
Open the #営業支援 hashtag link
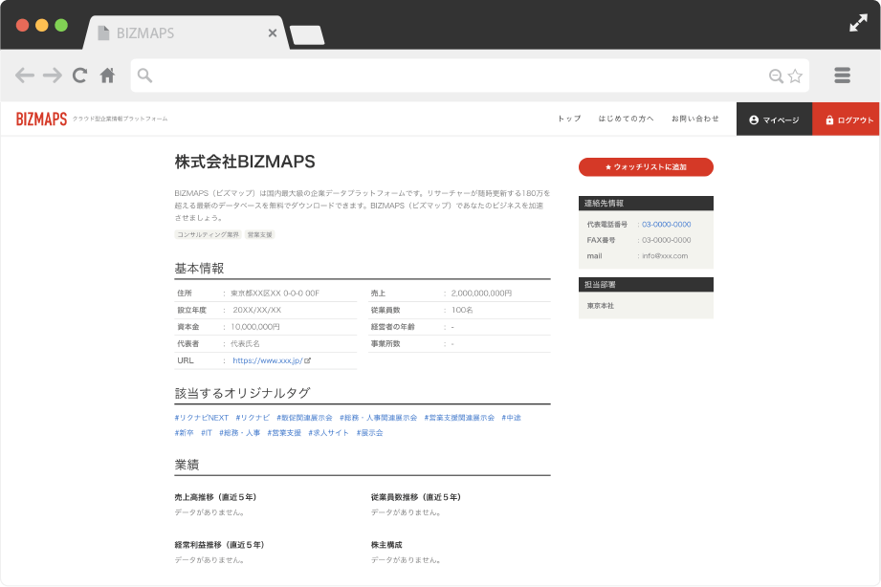coord(284,433)
